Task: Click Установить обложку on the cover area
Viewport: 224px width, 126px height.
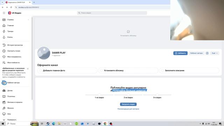Action: tap(128, 33)
